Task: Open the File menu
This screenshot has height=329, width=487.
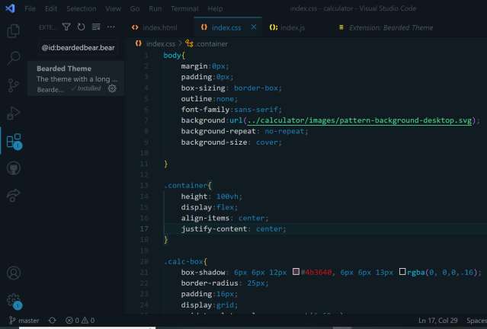Action: 30,8
